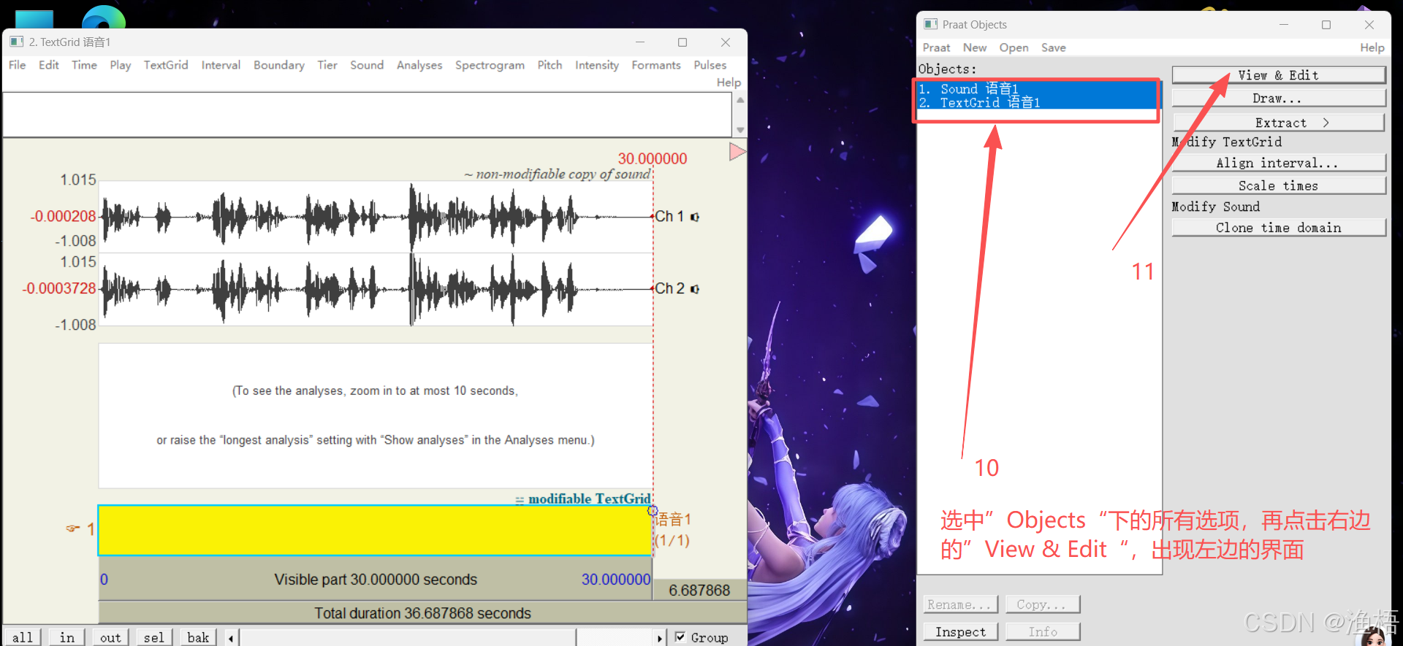
Task: Maximize the Praat Objects window
Action: 1326,25
